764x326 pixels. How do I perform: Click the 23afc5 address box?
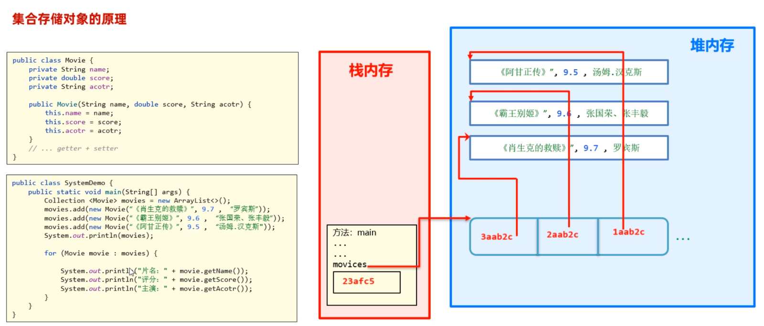[367, 282]
